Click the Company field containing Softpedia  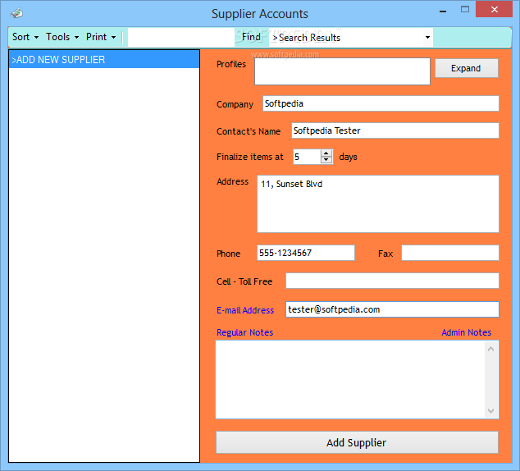[381, 103]
